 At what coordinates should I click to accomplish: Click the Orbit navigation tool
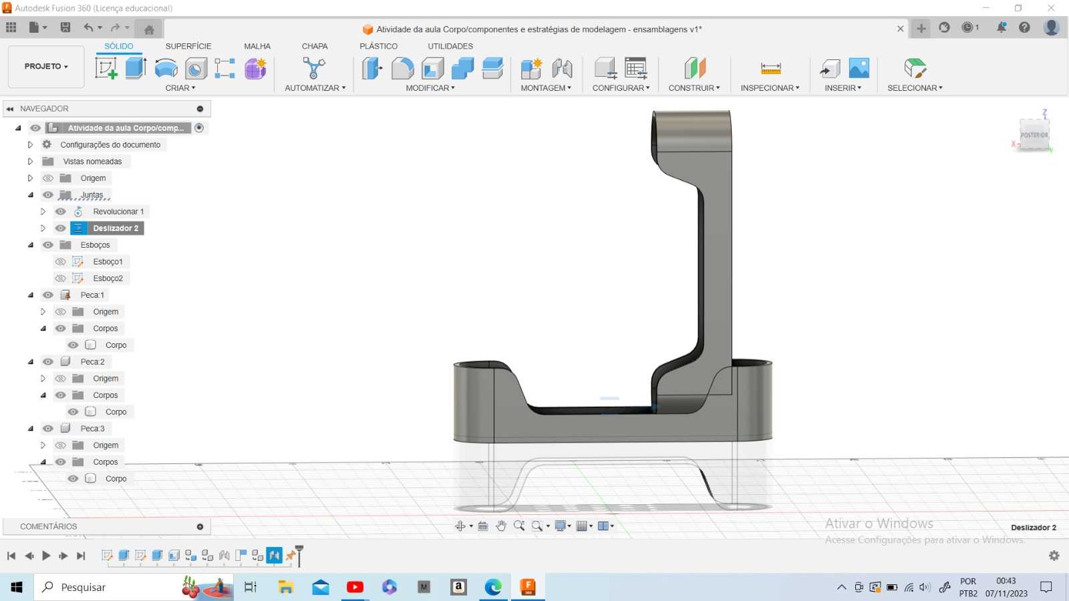click(460, 526)
